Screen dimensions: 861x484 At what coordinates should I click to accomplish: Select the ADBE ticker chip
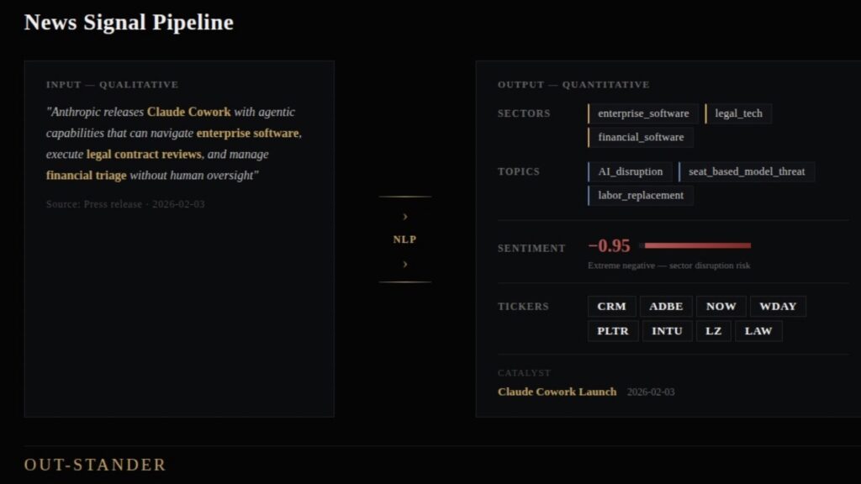(666, 307)
